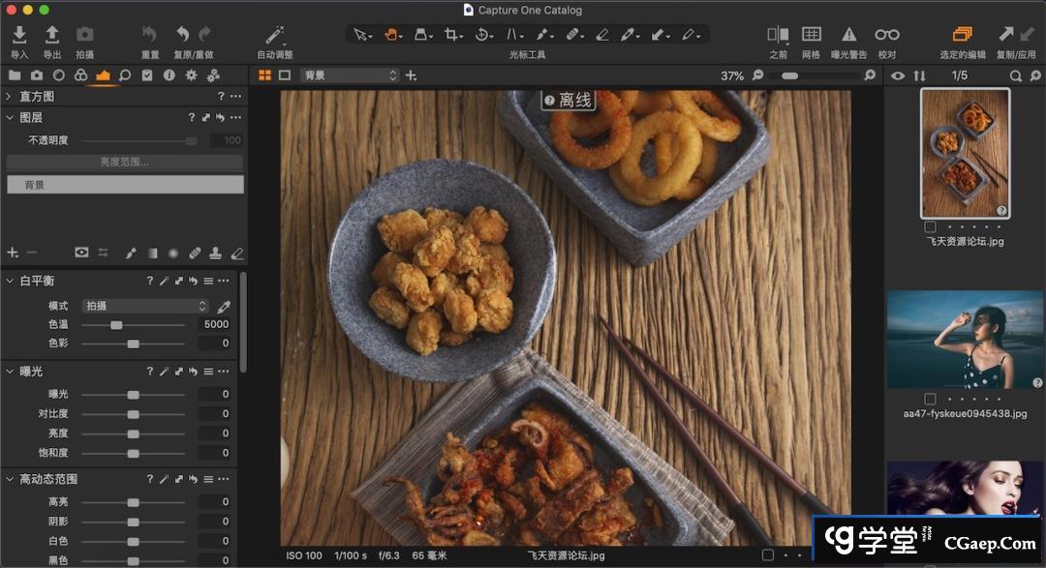Click the 网格 grid icon
The width and height of the screenshot is (1046, 568).
pos(812,35)
